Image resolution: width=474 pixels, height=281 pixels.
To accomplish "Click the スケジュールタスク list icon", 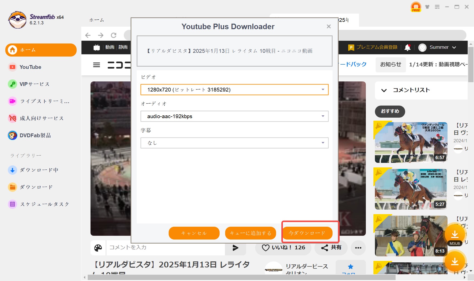I will click(x=12, y=204).
